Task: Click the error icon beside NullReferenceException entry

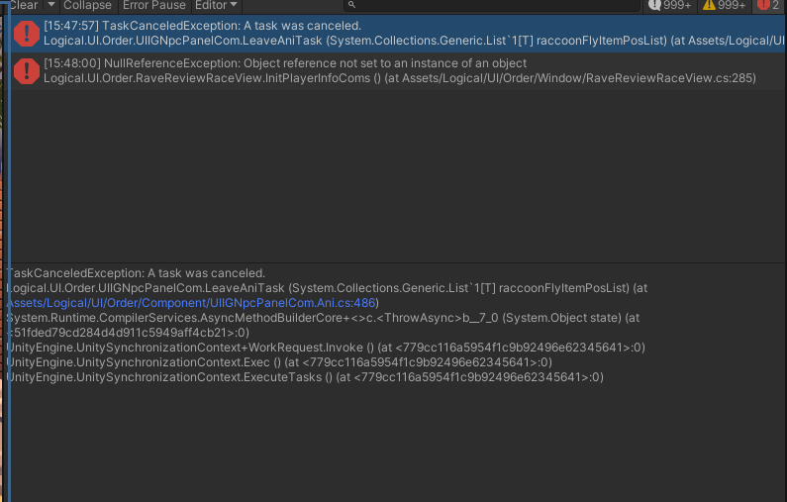Action: [x=27, y=70]
